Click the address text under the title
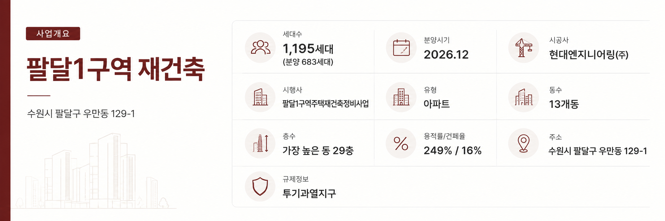The height and width of the screenshot is (221, 665). click(81, 114)
